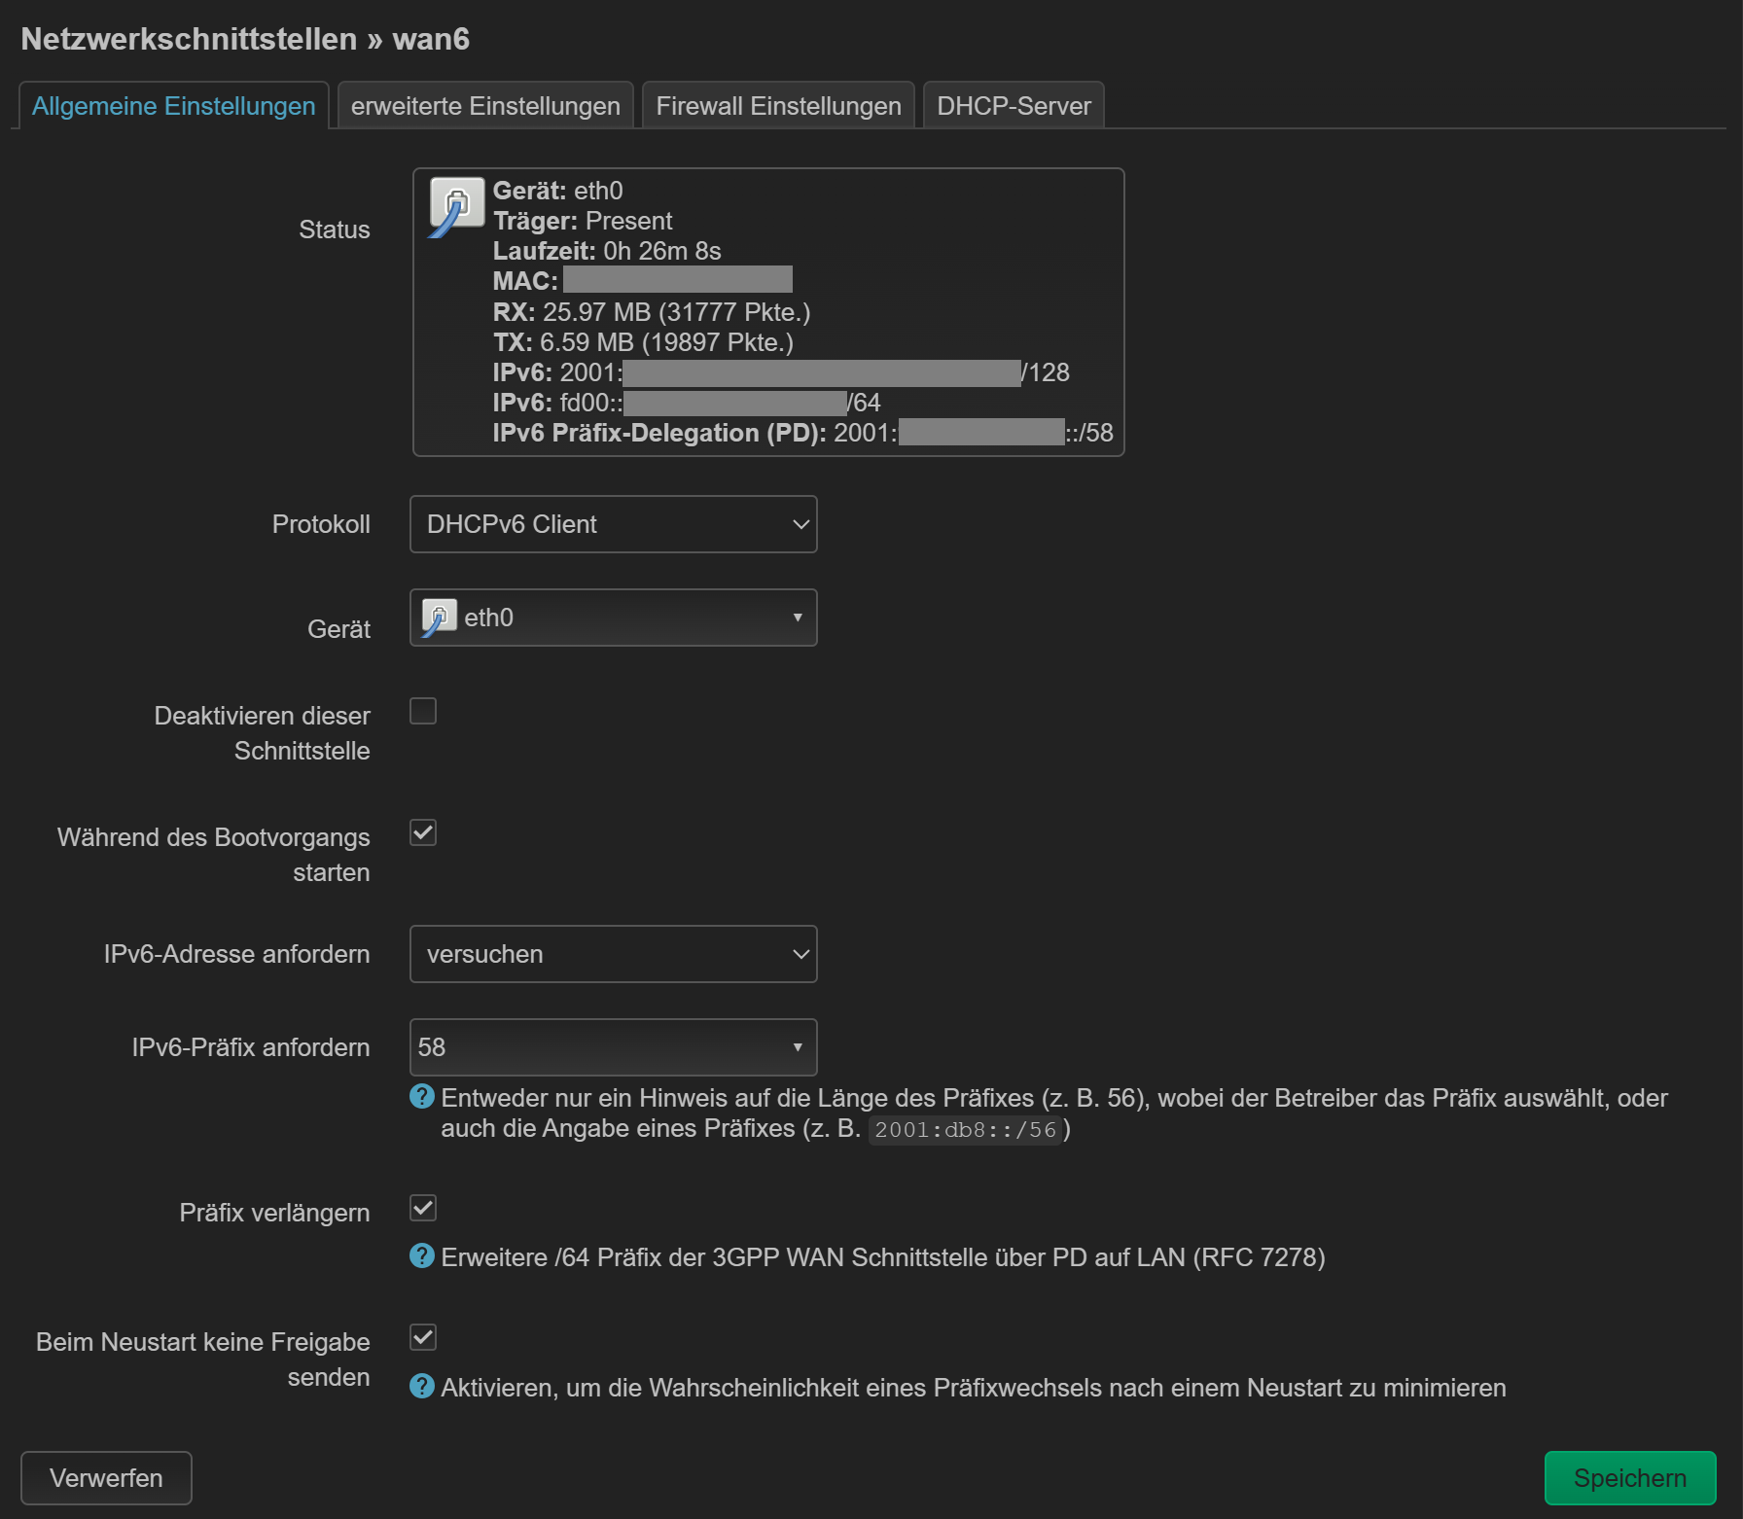Expand the IPv6-Präfix anfordern combo box arrow

[797, 1047]
